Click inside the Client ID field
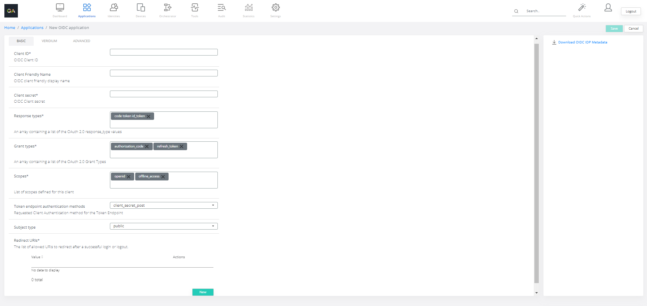 click(164, 52)
